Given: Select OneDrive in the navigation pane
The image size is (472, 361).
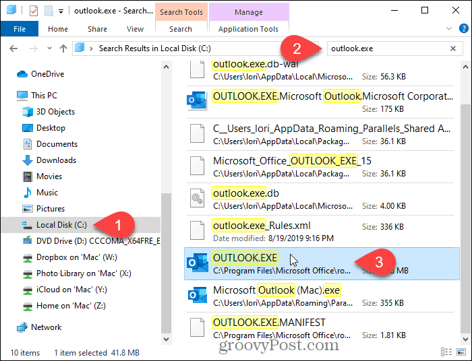Looking at the screenshot, I should click(48, 74).
